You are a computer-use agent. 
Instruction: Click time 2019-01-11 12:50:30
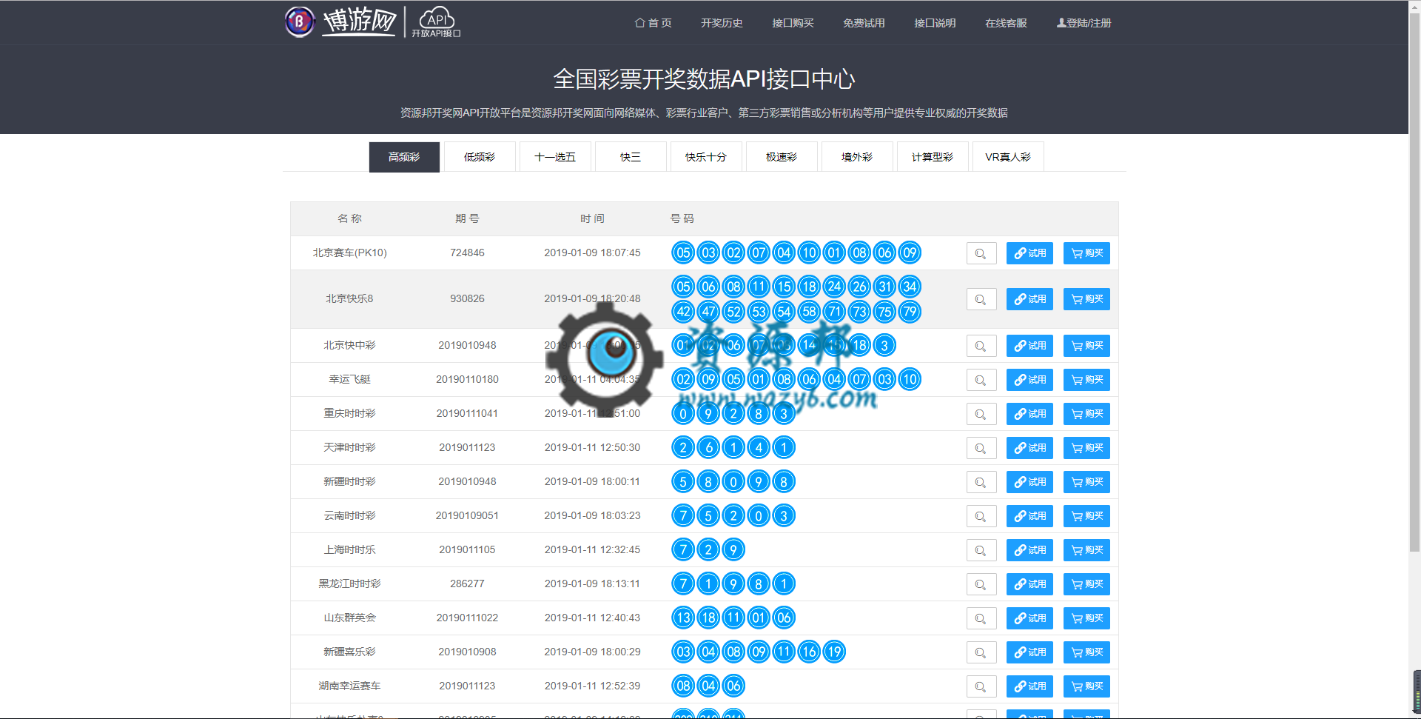(592, 448)
